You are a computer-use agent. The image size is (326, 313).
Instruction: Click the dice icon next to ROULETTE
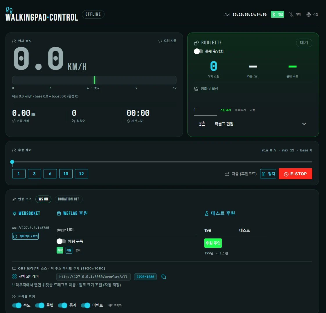[x=196, y=43]
